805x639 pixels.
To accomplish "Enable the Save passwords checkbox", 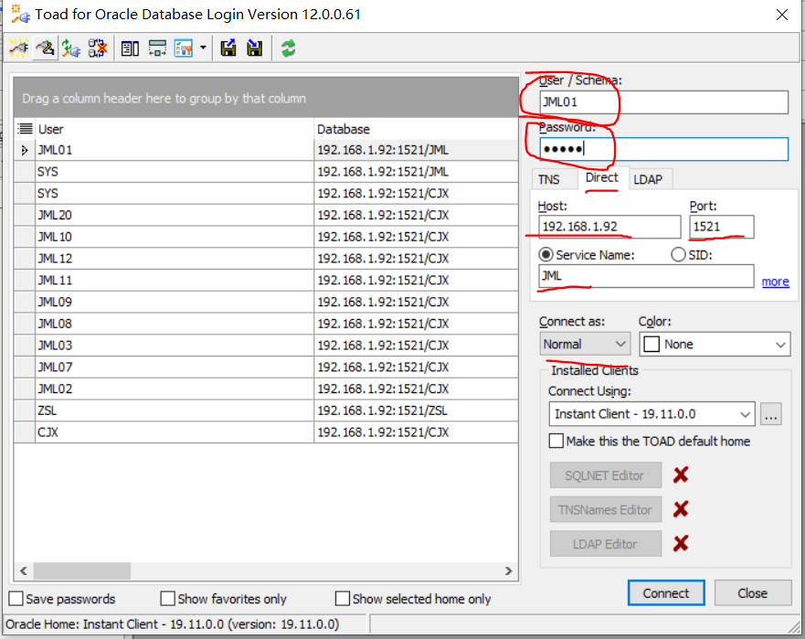I will coord(16,599).
